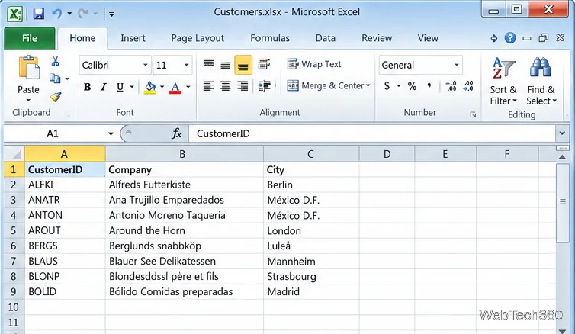This screenshot has height=334, width=575.
Task: Click the Excel application icon
Action: pos(14,14)
